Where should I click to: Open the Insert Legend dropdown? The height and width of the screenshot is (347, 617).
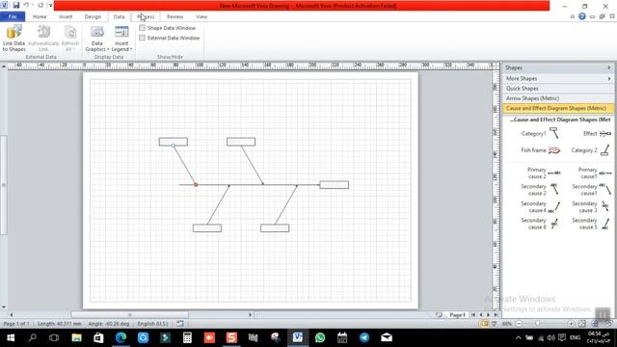click(x=121, y=39)
